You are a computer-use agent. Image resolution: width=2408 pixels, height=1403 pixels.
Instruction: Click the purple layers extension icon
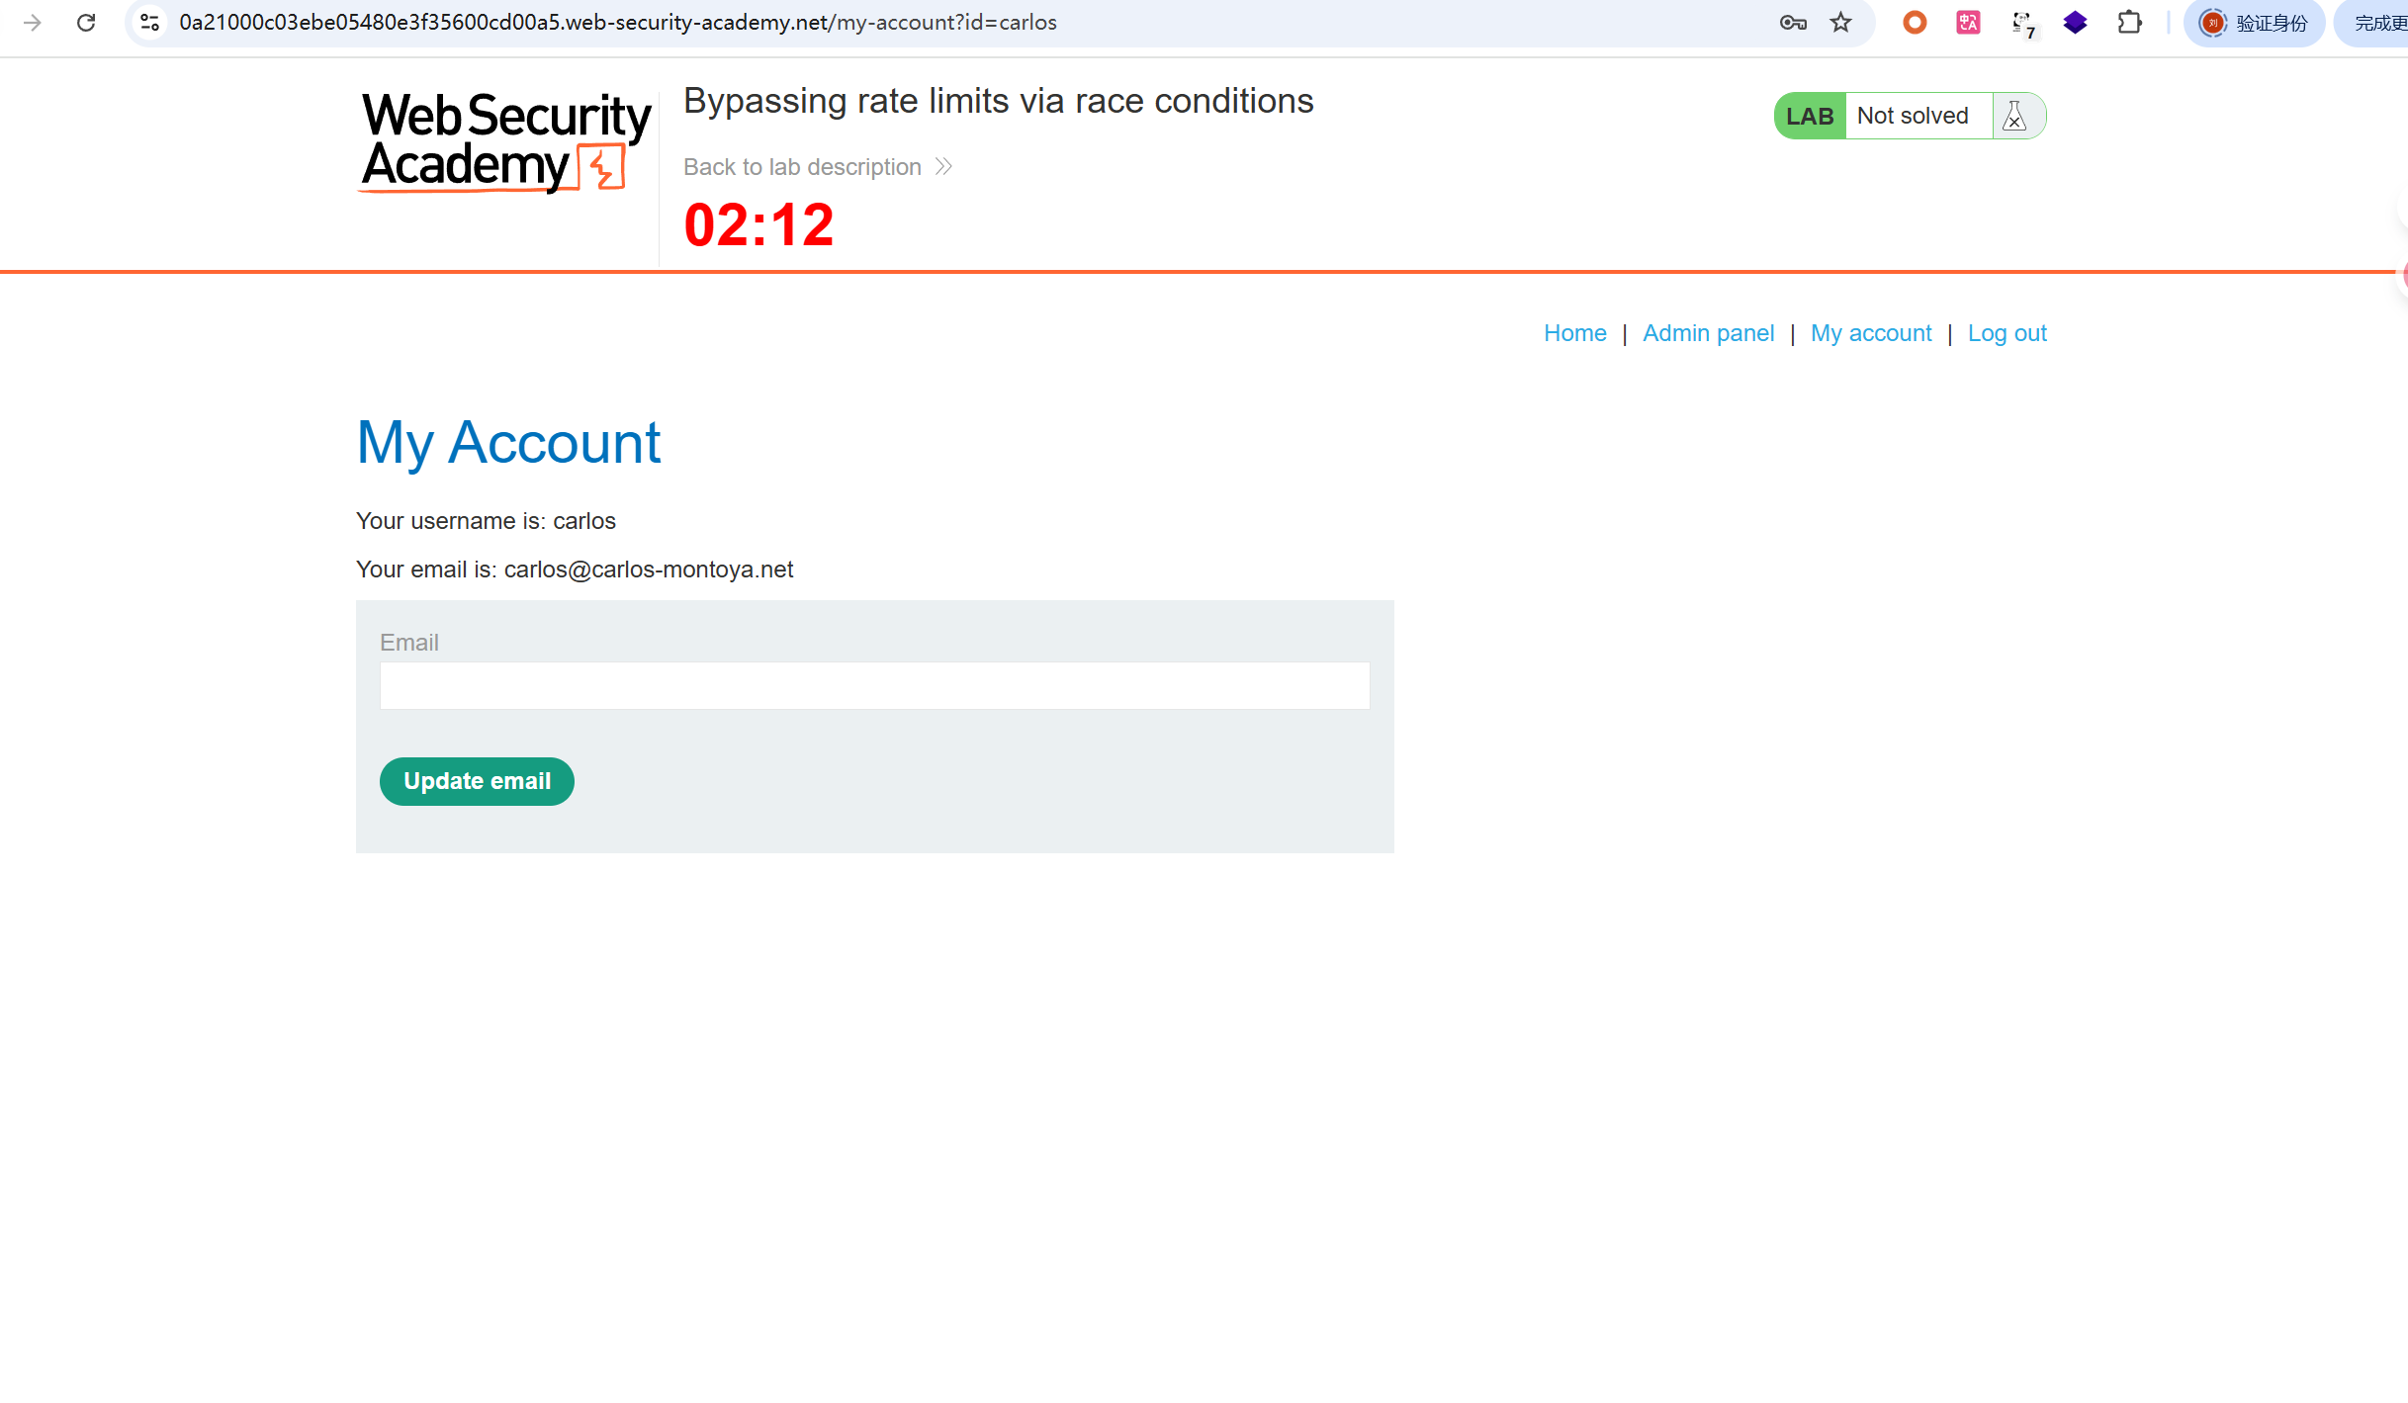pyautogui.click(x=2075, y=23)
